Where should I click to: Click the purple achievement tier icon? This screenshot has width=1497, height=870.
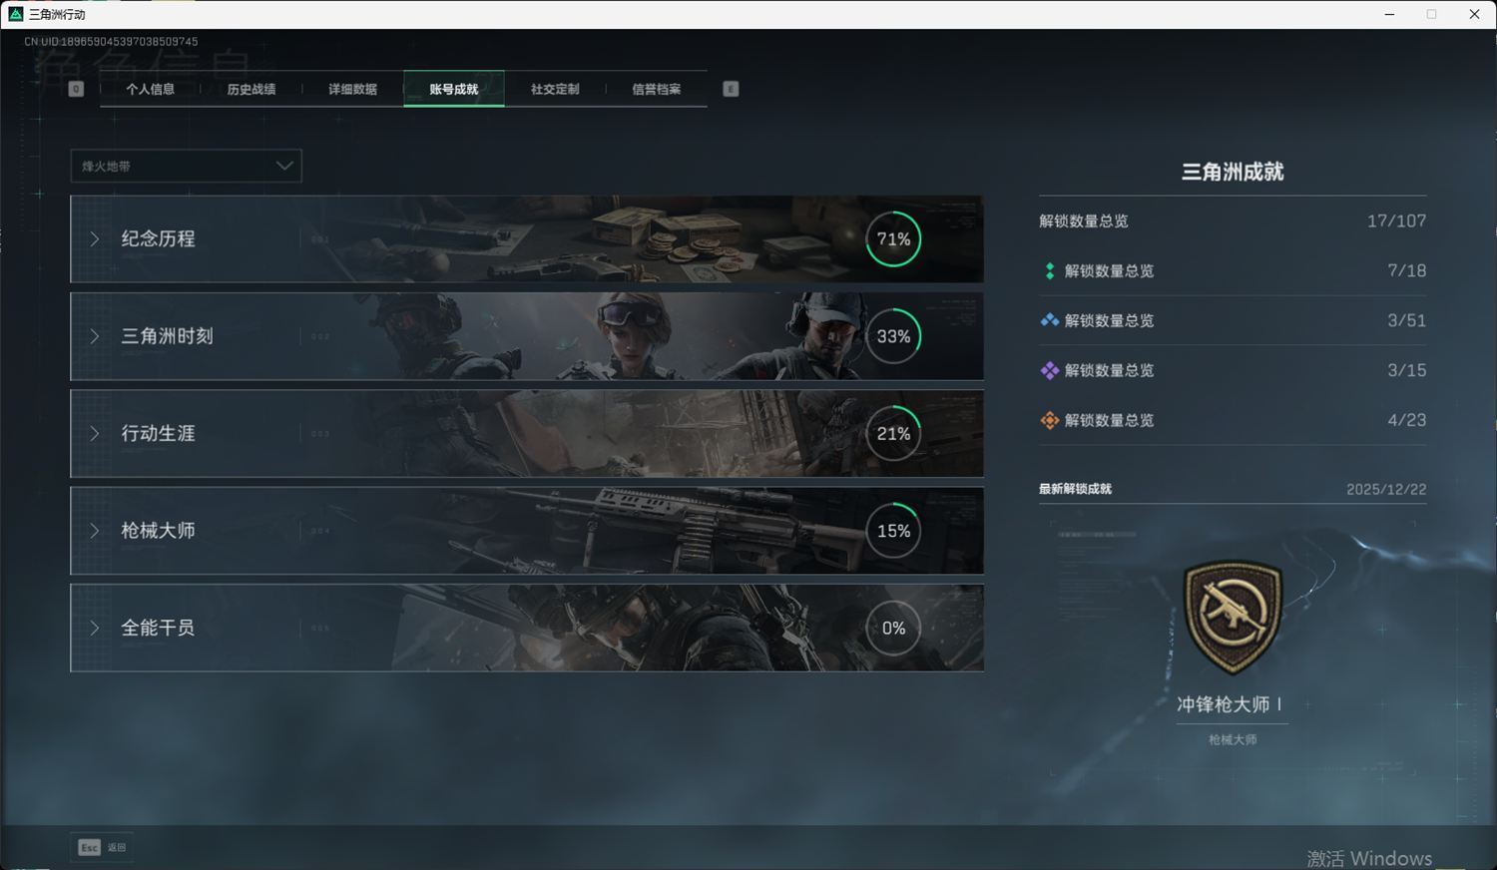click(x=1049, y=371)
